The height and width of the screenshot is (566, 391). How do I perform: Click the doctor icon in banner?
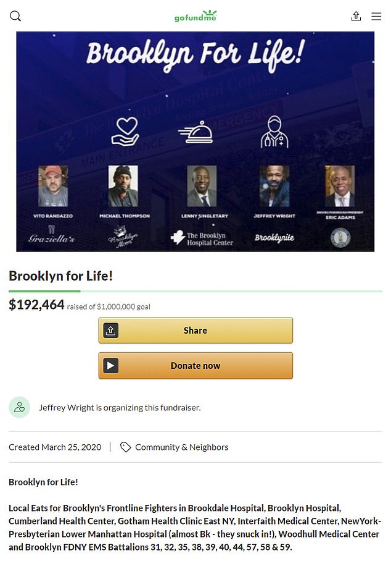[x=274, y=132]
